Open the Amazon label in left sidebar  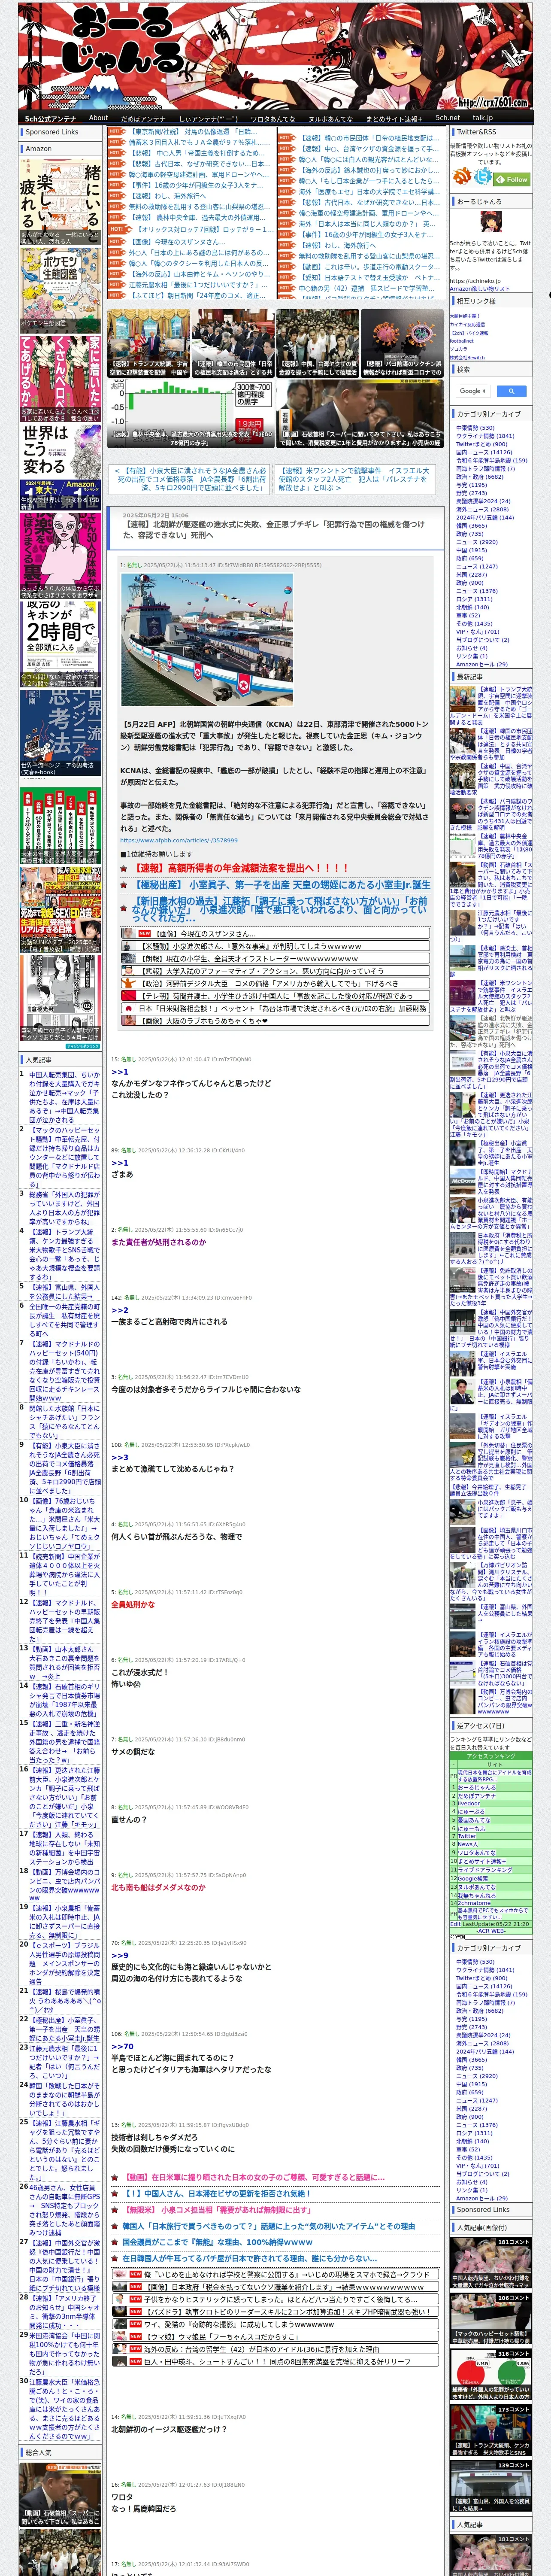click(38, 148)
